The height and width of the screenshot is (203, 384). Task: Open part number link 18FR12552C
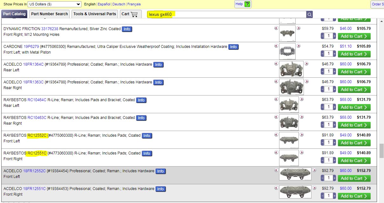pos(34,171)
